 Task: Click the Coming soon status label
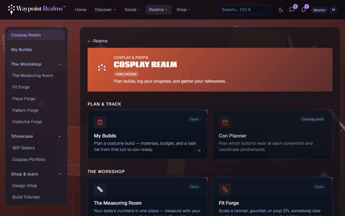pos(313,119)
